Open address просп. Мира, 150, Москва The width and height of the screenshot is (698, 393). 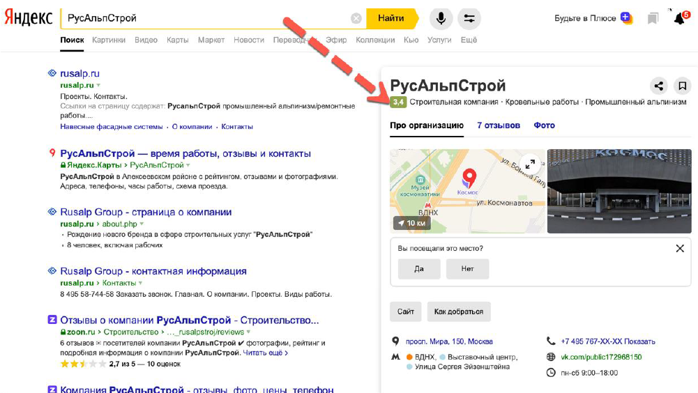click(449, 341)
